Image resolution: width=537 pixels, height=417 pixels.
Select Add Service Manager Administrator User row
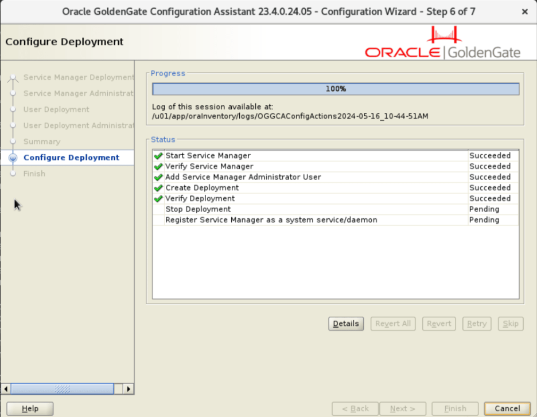pyautogui.click(x=336, y=177)
